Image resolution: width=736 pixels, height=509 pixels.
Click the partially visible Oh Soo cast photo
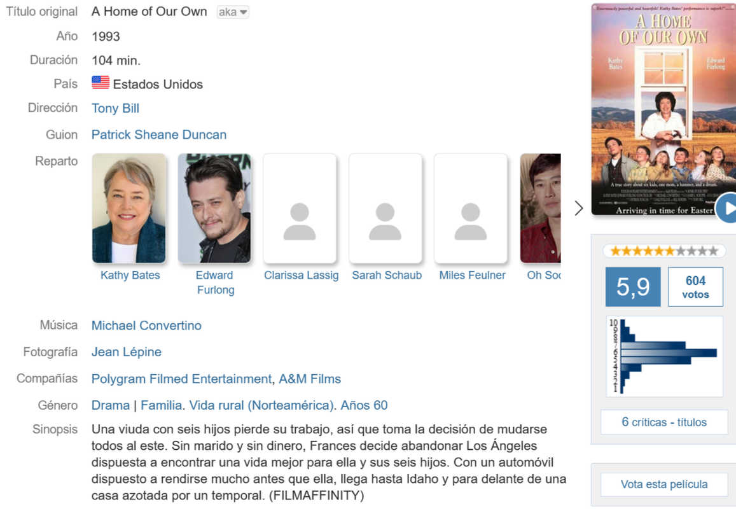(541, 208)
